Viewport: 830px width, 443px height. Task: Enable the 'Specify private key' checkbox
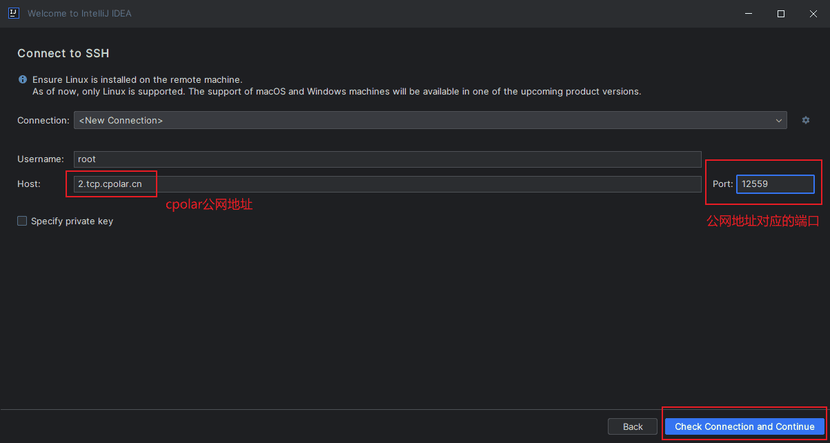click(21, 221)
